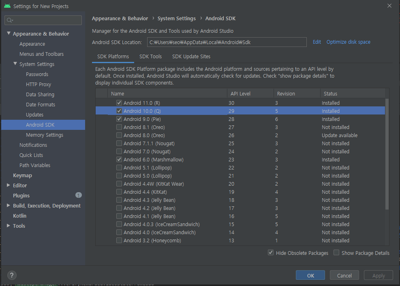The width and height of the screenshot is (400, 286).
Task: Open Kotlin settings
Action: click(x=19, y=216)
